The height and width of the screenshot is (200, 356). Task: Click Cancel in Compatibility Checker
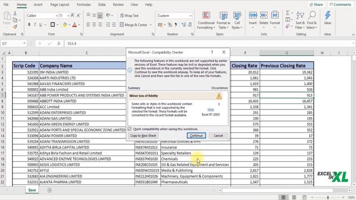218,136
